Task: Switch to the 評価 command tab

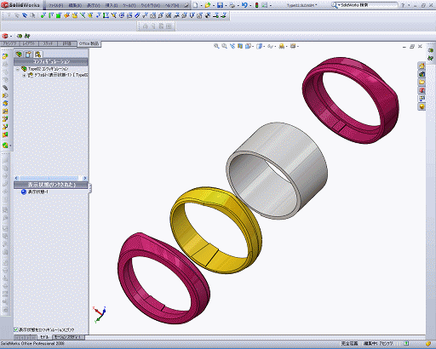Action: (67, 43)
